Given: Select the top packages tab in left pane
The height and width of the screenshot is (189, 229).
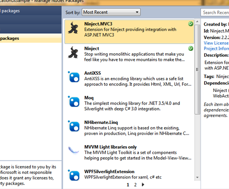Looking at the screenshot, I should pos(31,10).
